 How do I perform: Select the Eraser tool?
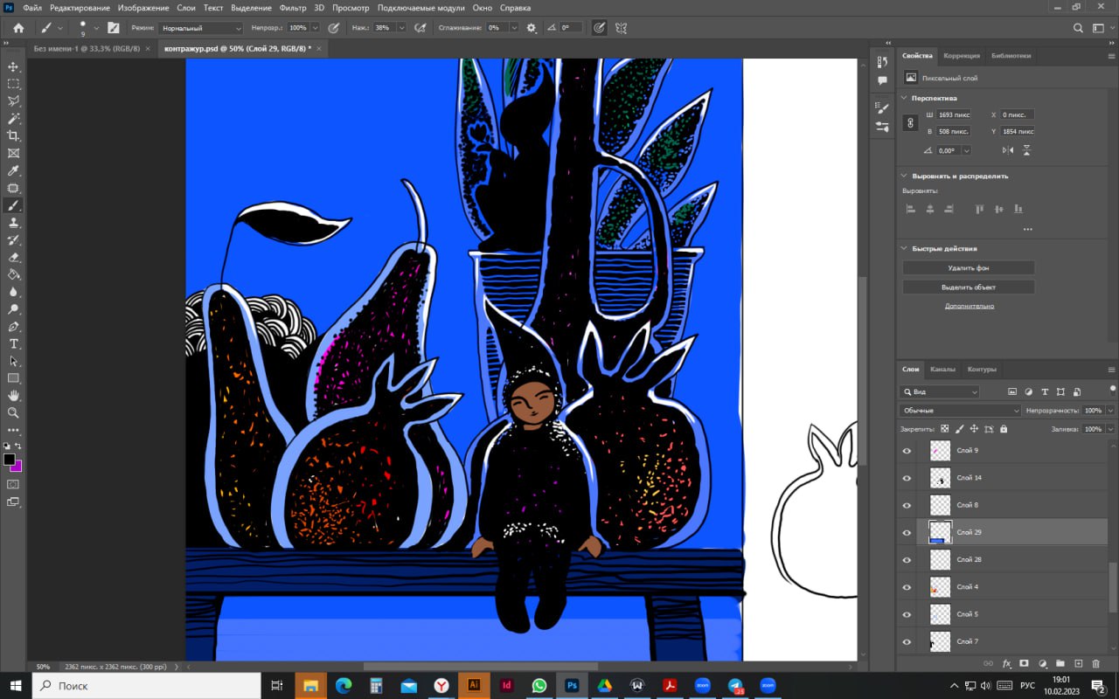pyautogui.click(x=13, y=257)
